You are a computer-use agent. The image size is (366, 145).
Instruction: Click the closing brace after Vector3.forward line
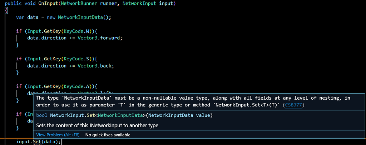17,45
